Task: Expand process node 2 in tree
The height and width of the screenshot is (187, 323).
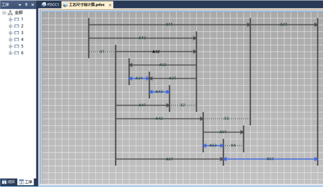Action: point(11,26)
